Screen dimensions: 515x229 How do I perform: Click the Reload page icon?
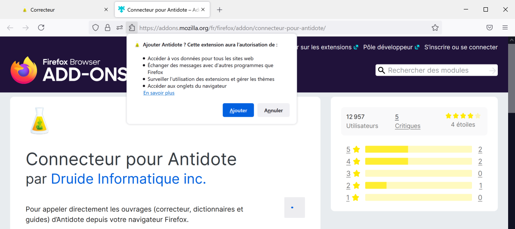pos(41,27)
